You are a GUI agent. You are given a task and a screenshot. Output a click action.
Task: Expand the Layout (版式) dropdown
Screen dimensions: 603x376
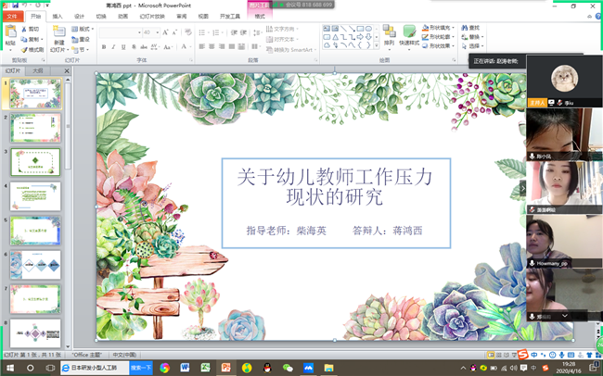point(83,30)
